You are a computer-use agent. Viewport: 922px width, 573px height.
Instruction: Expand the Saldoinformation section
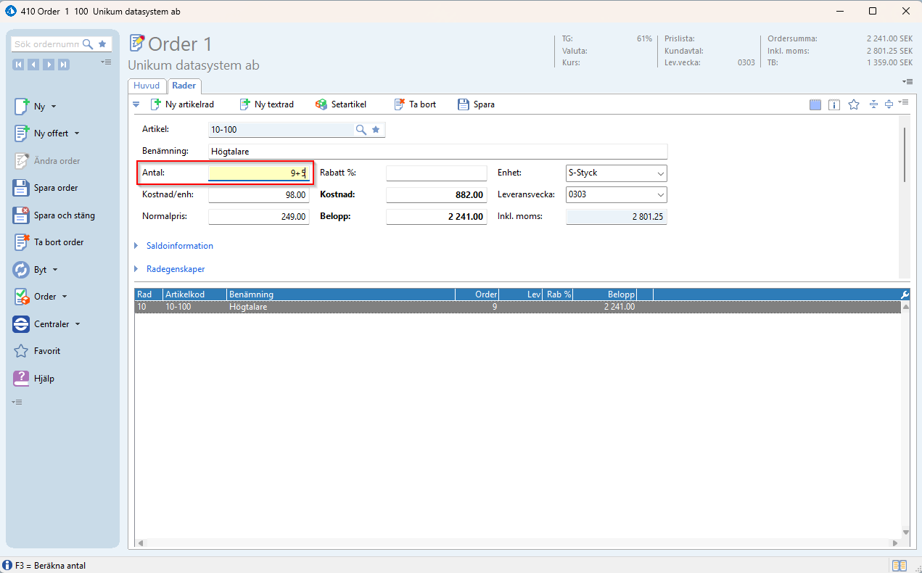pos(179,246)
